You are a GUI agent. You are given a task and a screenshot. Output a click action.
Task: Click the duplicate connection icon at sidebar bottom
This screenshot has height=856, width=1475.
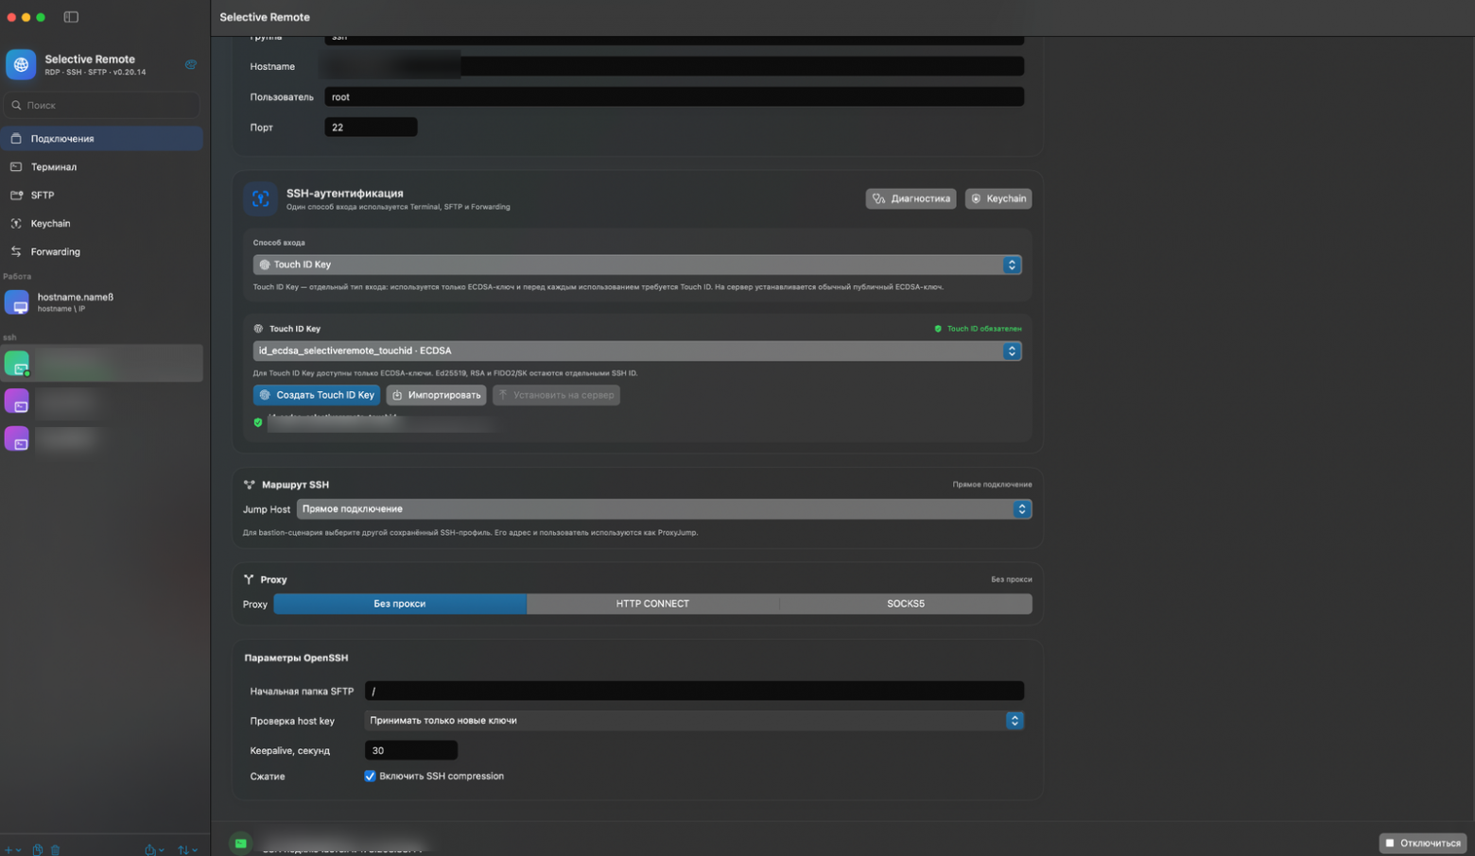38,849
